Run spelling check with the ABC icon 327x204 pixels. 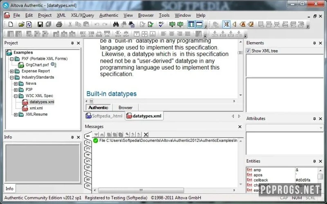pos(161,25)
